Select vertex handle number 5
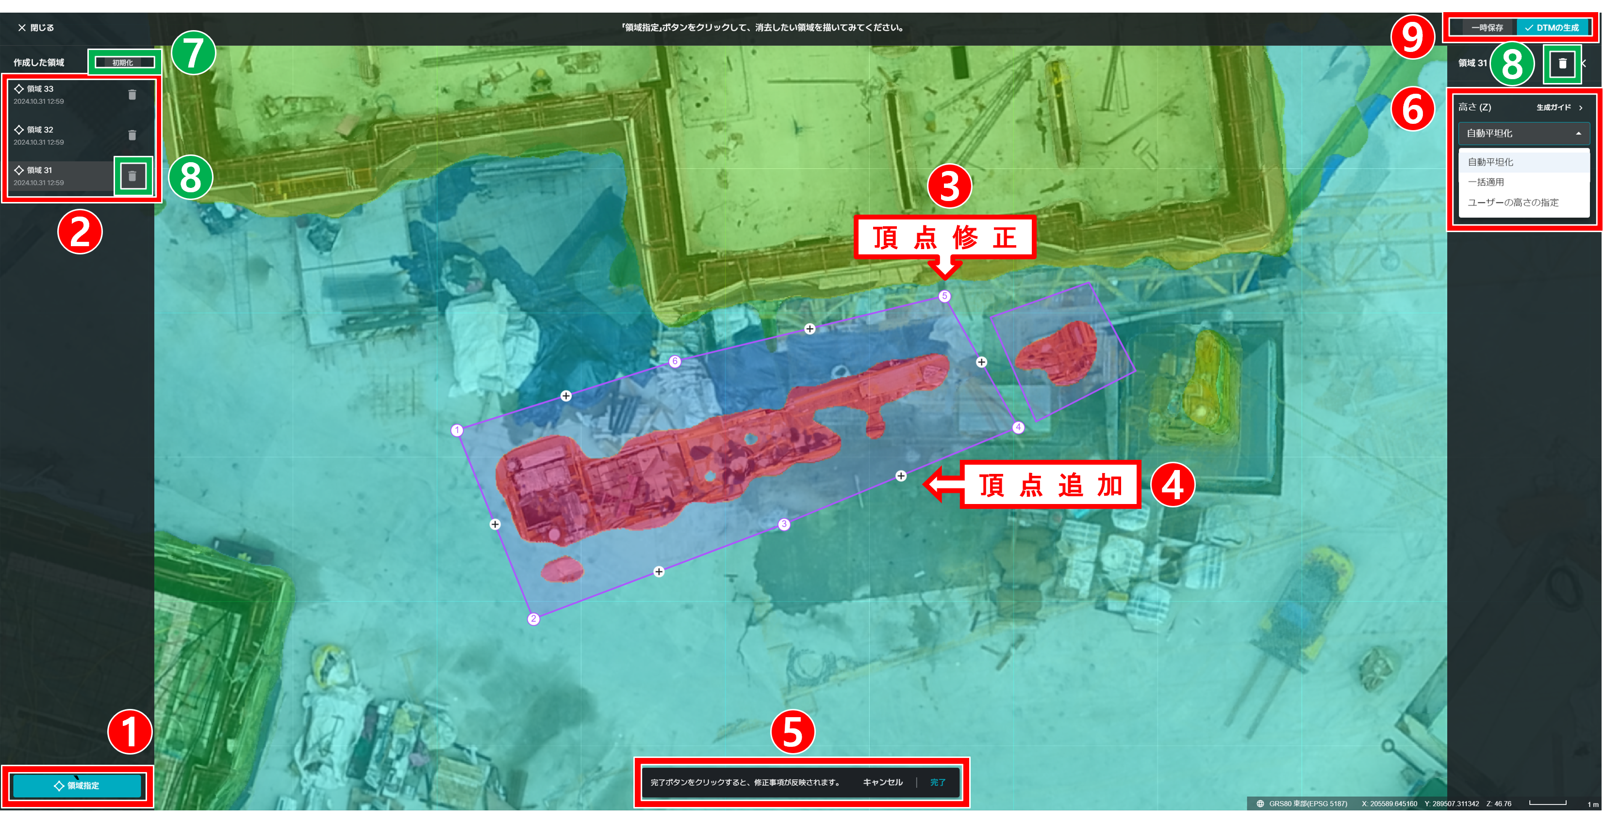The width and height of the screenshot is (1604, 824). [x=944, y=296]
